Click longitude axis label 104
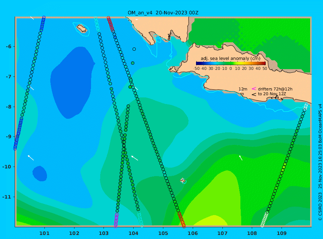 click(134, 233)
